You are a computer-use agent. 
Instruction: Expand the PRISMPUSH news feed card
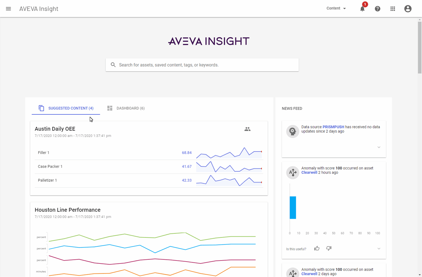[x=379, y=147]
